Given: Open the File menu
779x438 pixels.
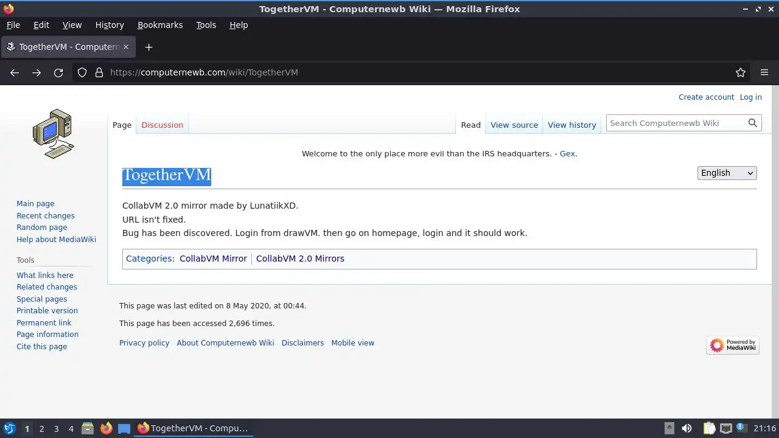Looking at the screenshot, I should [13, 25].
